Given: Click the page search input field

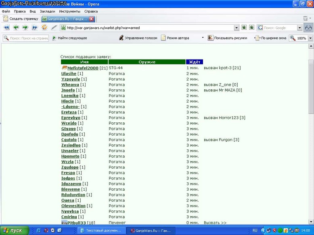Looking at the screenshot, I should pyautogui.click(x=26, y=38).
